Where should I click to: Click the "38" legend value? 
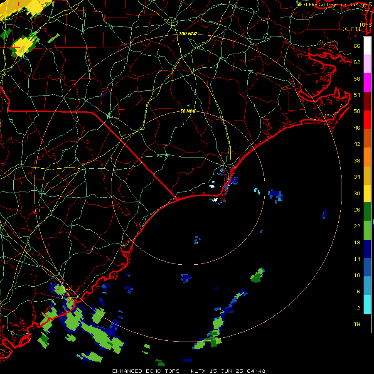(357, 160)
